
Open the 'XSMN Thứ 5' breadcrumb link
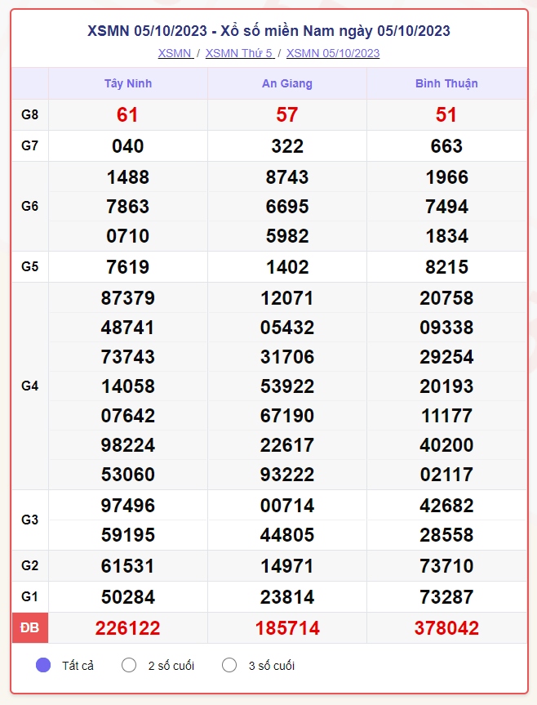click(x=240, y=53)
